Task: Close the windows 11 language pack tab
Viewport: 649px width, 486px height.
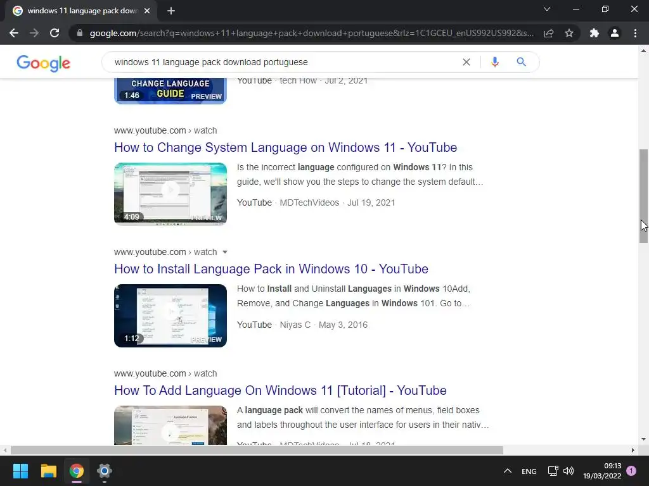Action: tap(147, 11)
